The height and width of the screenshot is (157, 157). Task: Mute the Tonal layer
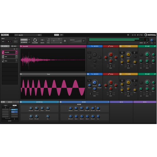click(16, 56)
